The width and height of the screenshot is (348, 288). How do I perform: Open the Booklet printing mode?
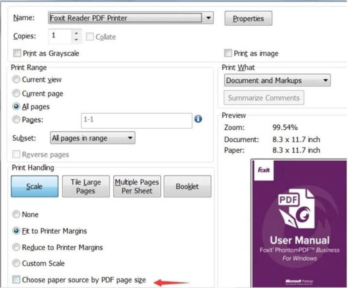coord(187,186)
